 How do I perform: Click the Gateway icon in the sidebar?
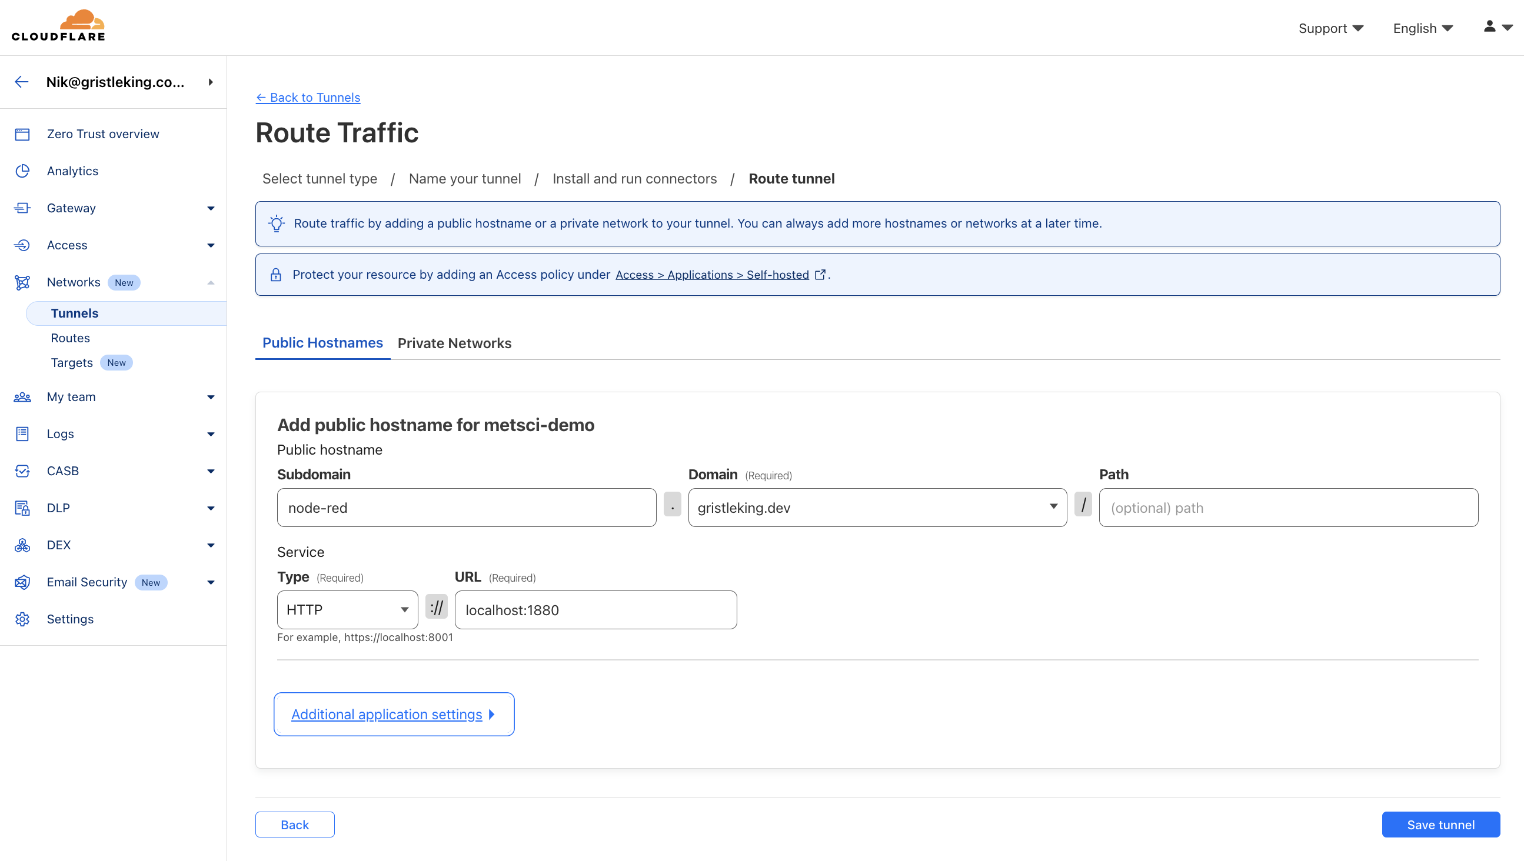[x=22, y=208]
